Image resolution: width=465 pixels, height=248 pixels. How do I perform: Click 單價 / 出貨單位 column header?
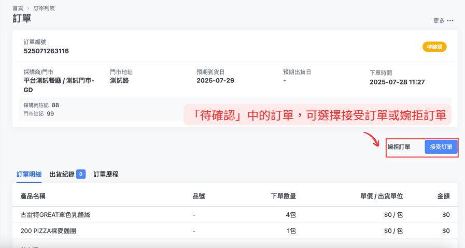(382, 196)
